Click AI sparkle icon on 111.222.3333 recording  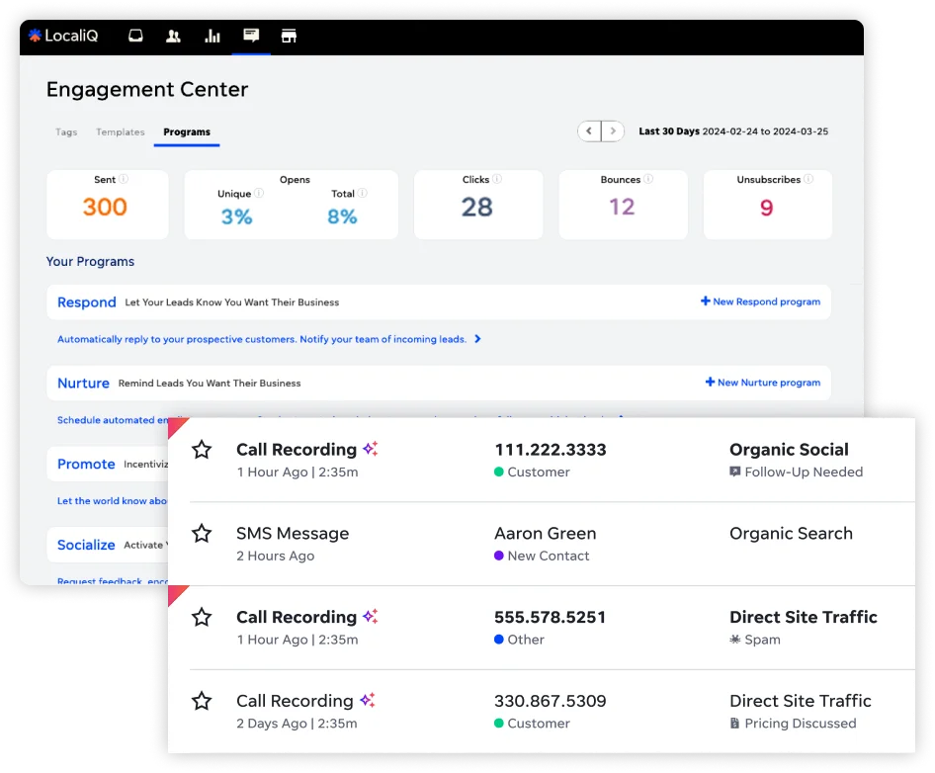pos(371,449)
